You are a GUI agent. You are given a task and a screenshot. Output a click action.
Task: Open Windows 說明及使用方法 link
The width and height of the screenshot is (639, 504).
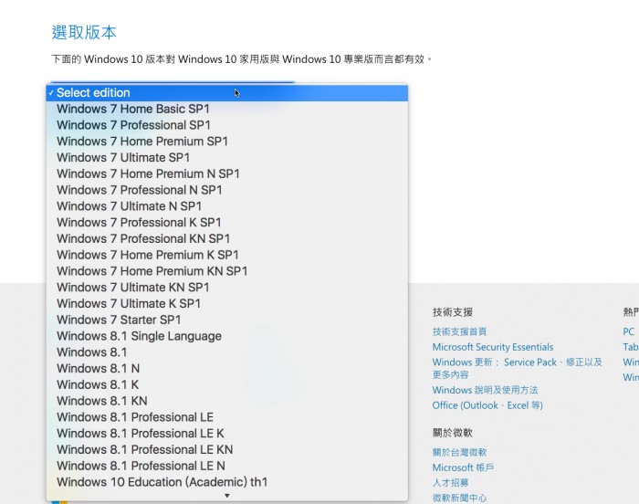[485, 390]
